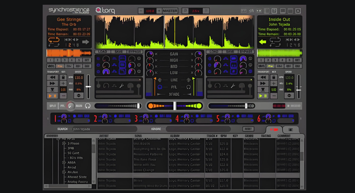Click the left deck pitch fader

pyautogui.click(x=88, y=86)
